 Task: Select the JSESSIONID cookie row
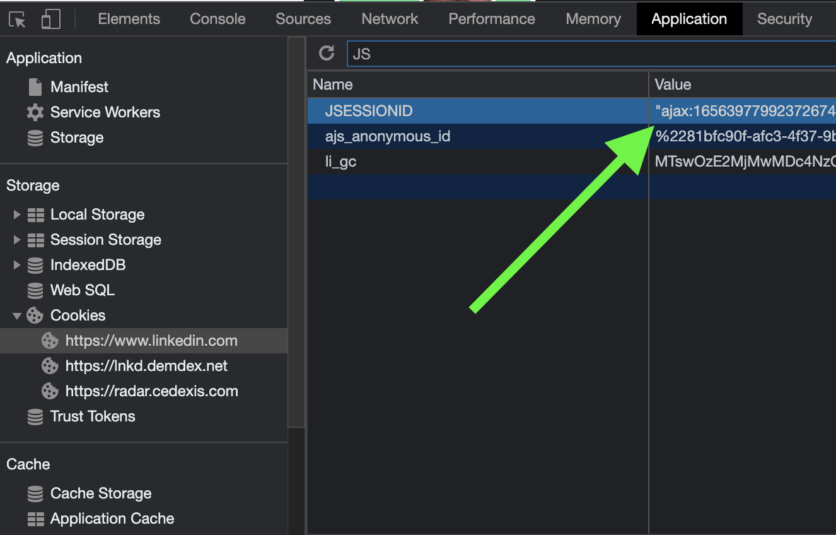(x=572, y=111)
